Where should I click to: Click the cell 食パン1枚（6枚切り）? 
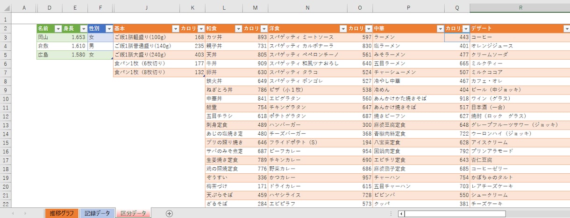pos(146,63)
